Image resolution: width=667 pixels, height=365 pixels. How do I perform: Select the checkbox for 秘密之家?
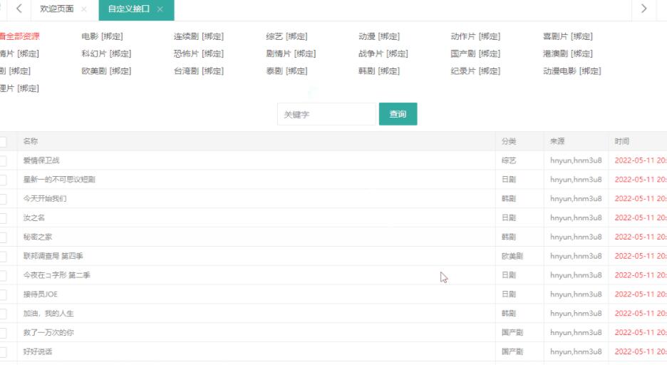click(3, 237)
